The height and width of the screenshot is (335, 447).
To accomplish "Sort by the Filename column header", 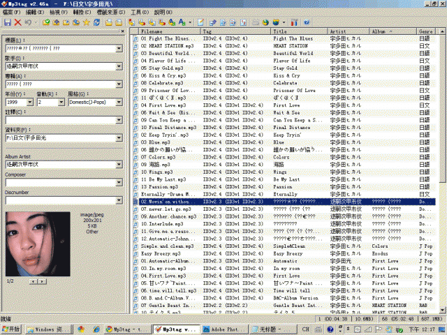I will 170,31.
